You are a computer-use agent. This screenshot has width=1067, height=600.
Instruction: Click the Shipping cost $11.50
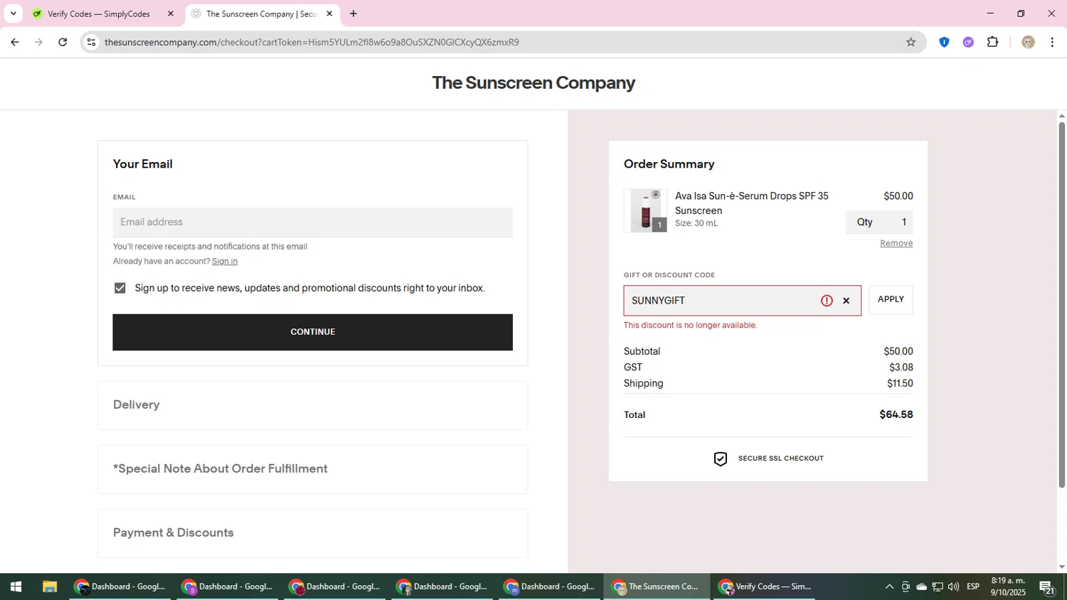900,383
